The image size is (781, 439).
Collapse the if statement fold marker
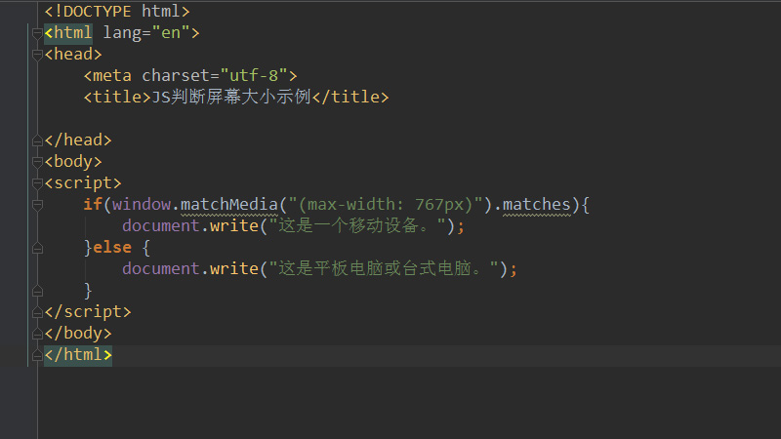37,205
